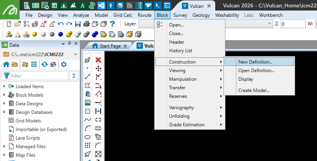The width and height of the screenshot is (317, 161).
Task: Select New Definition in Construction submenu
Action: coord(259,62)
